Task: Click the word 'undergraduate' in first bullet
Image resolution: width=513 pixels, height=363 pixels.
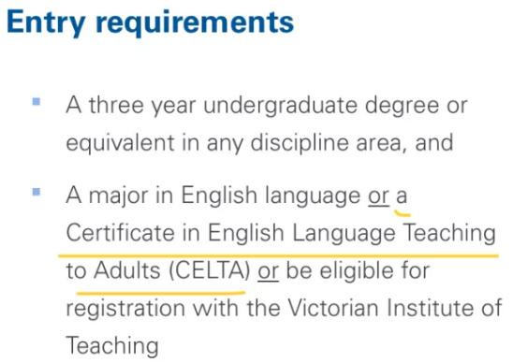Action: click(281, 106)
